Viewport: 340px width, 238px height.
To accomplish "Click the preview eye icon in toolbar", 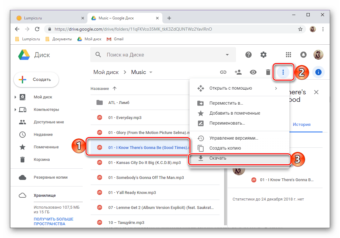I will pyautogui.click(x=253, y=72).
